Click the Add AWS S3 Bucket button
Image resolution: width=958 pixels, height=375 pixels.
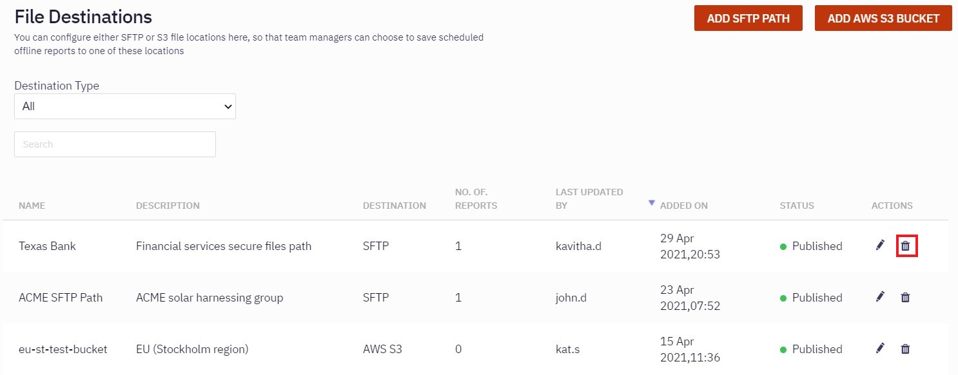point(883,18)
